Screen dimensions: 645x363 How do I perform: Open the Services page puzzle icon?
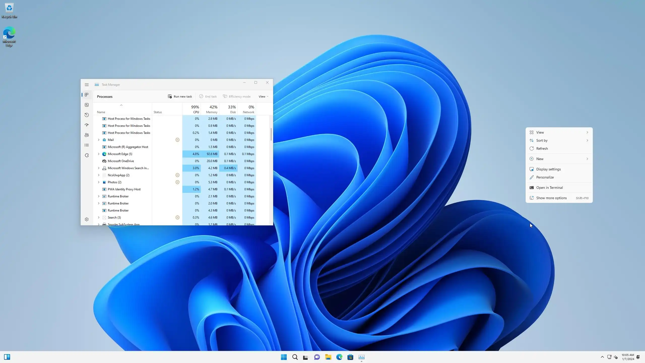pyautogui.click(x=87, y=155)
